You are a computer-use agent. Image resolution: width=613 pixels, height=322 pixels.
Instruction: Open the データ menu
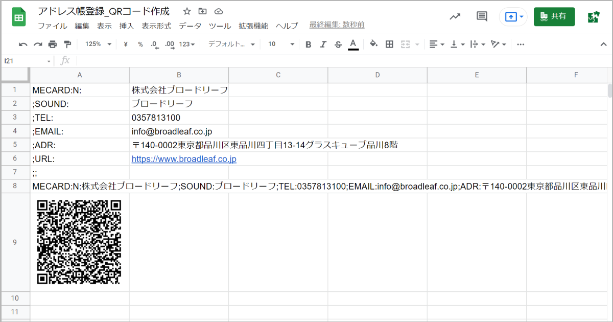point(190,26)
